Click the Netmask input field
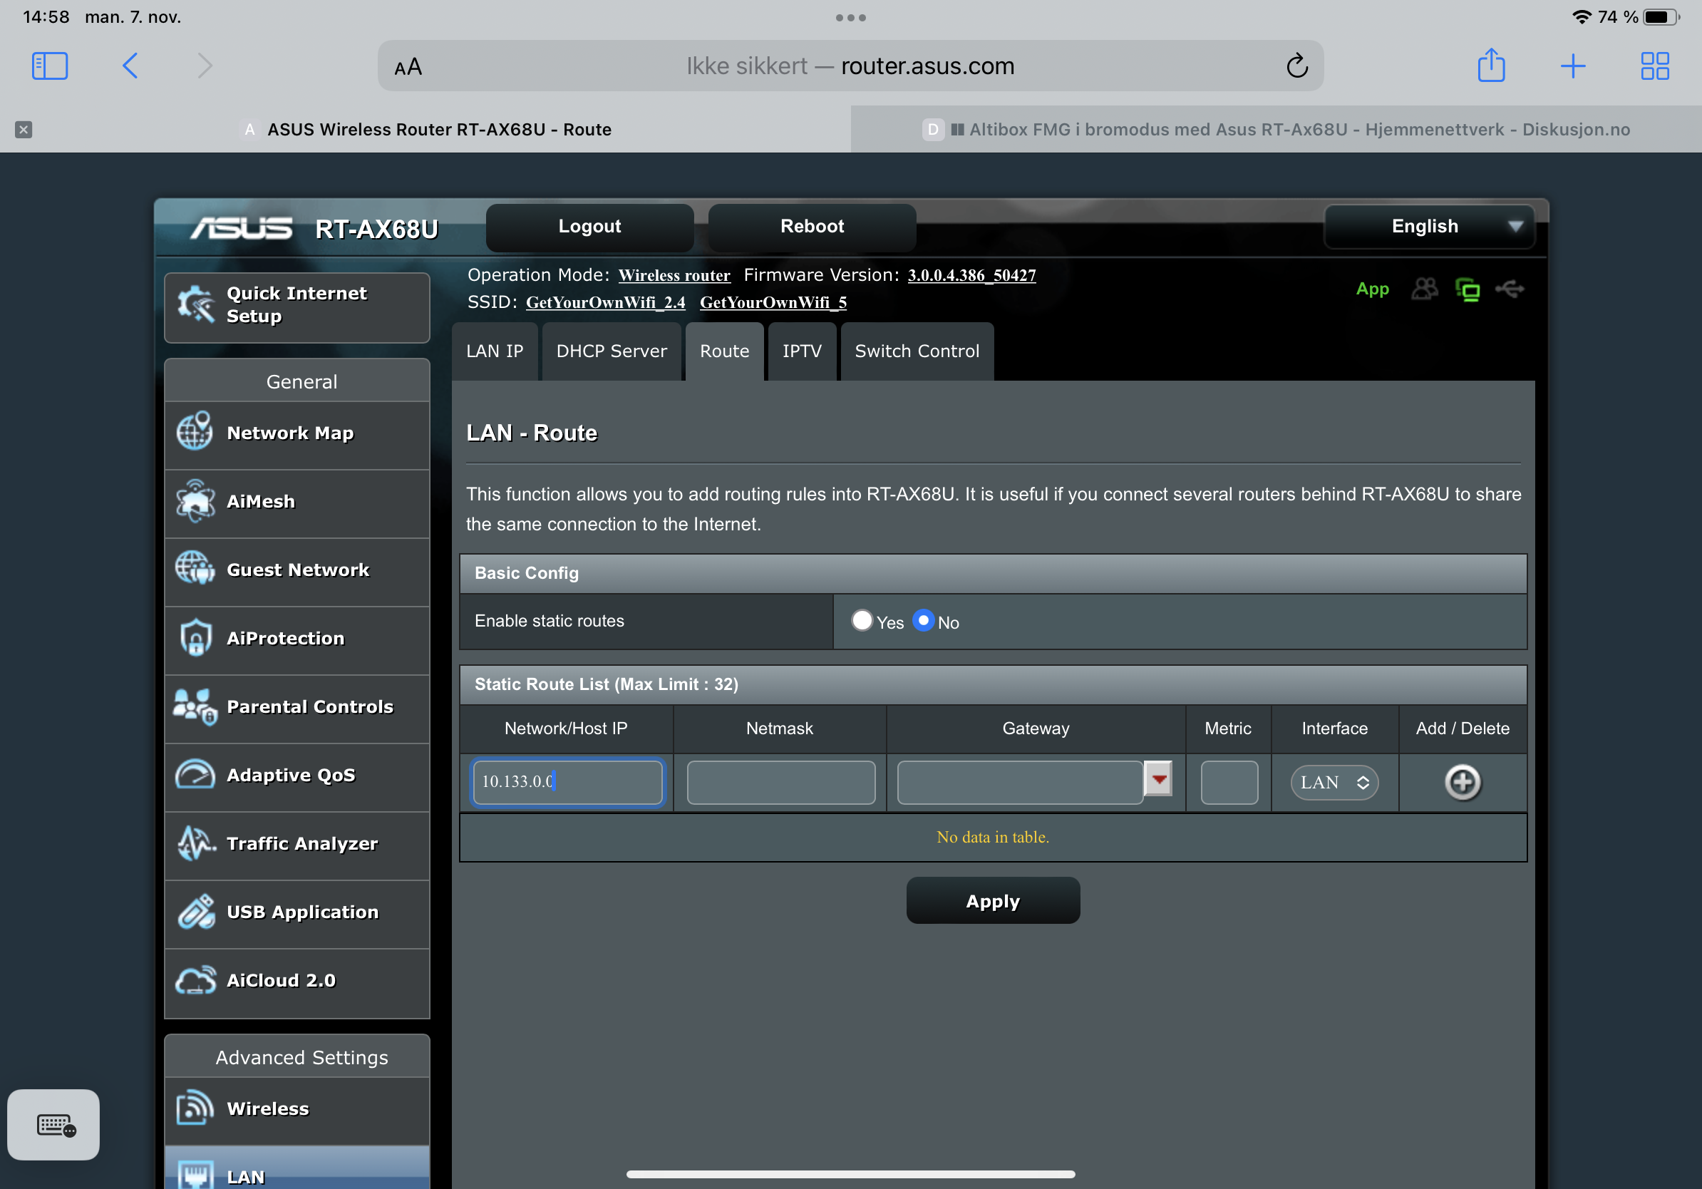Image resolution: width=1702 pixels, height=1189 pixels. point(780,783)
